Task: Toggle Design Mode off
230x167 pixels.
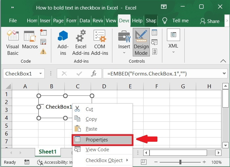Action: pos(141,42)
